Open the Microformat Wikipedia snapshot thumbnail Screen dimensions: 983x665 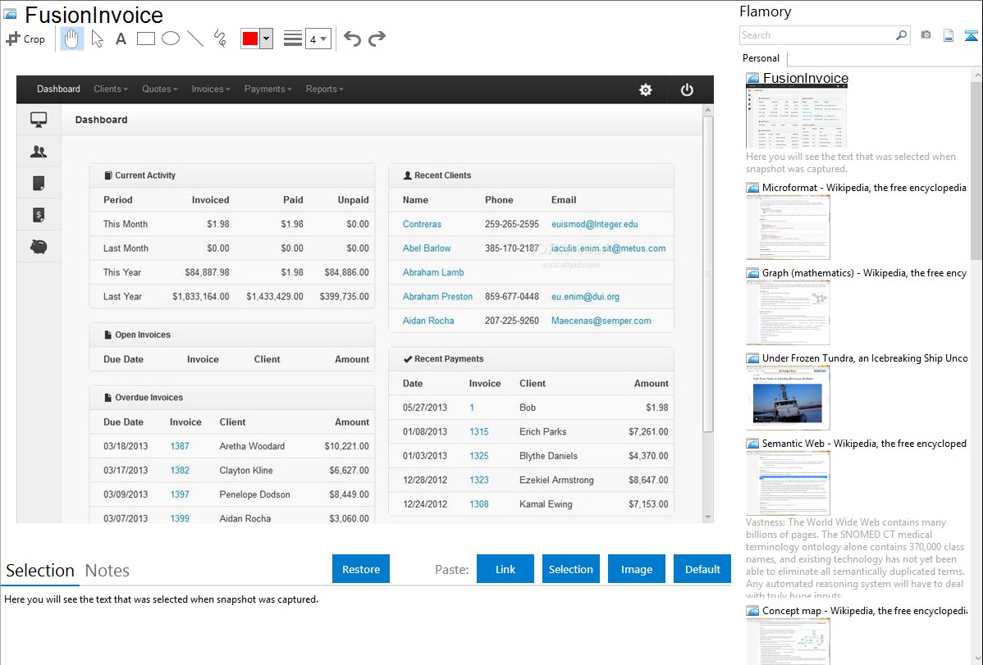pos(788,227)
